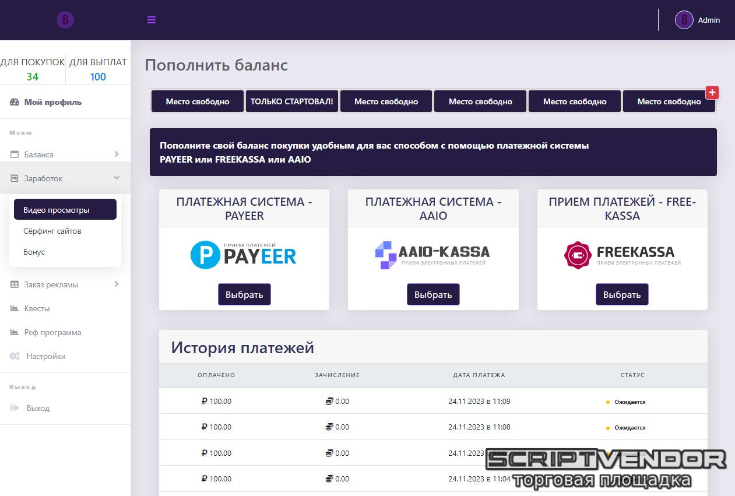Screen dimensions: 735x496
Task: Click Ожидается status of 11:08 payment
Action: point(630,427)
